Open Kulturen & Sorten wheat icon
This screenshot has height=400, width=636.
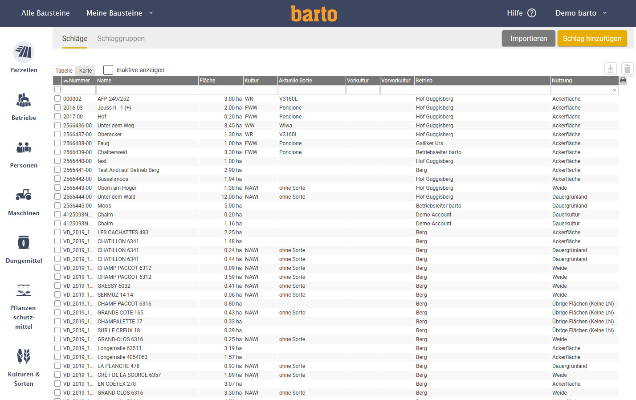click(x=24, y=356)
